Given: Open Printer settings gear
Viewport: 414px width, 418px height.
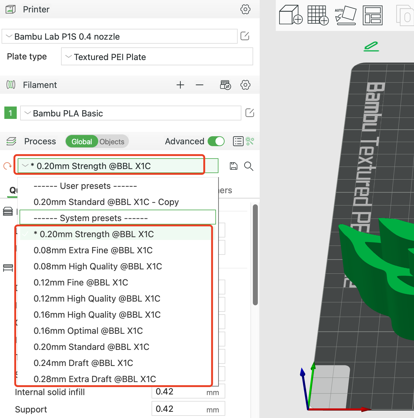Looking at the screenshot, I should [245, 9].
